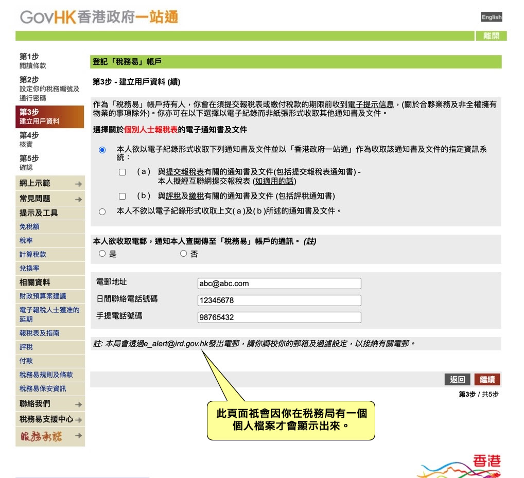The image size is (524, 478).
Task: Tick checkbox (b) for assessment and payment notices
Action: [123, 196]
